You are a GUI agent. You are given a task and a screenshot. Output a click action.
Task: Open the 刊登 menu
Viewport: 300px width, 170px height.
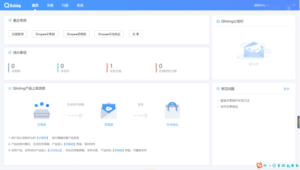(x=65, y=5)
